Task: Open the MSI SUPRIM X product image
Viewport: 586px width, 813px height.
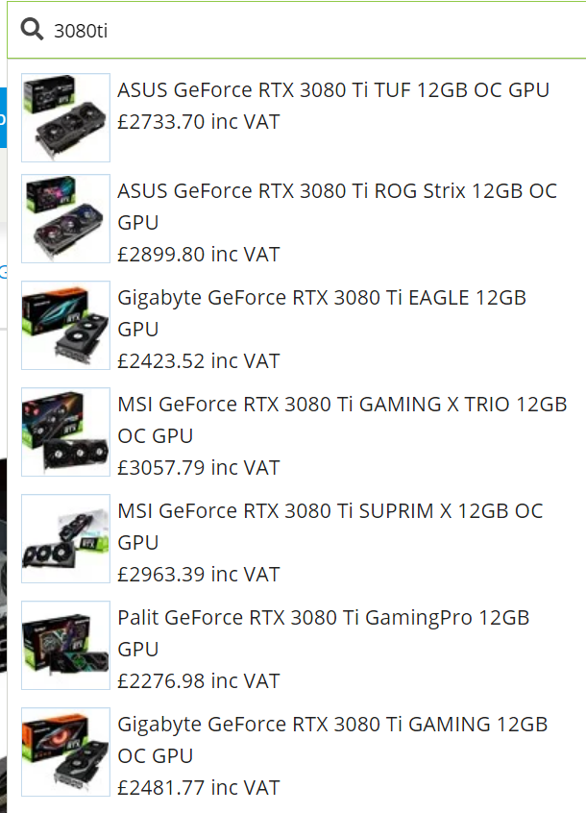Action: click(65, 539)
